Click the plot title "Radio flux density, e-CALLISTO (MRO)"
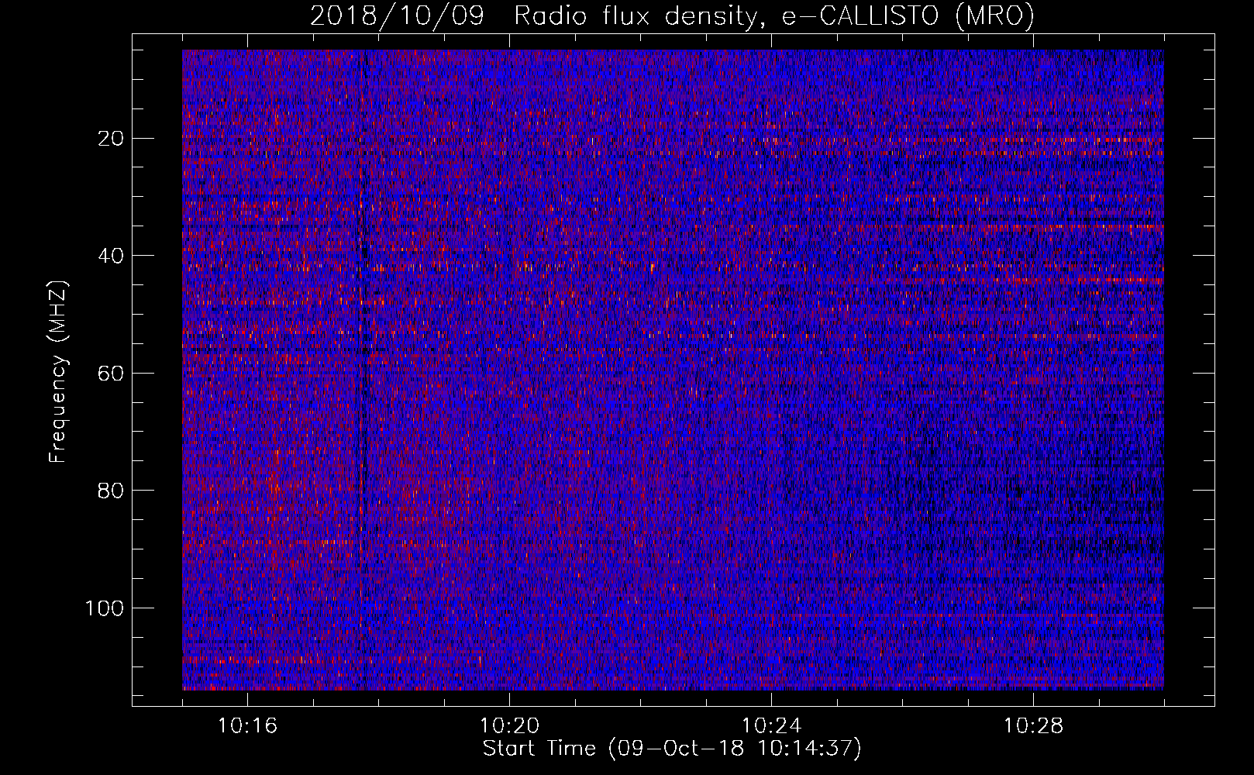 774,16
